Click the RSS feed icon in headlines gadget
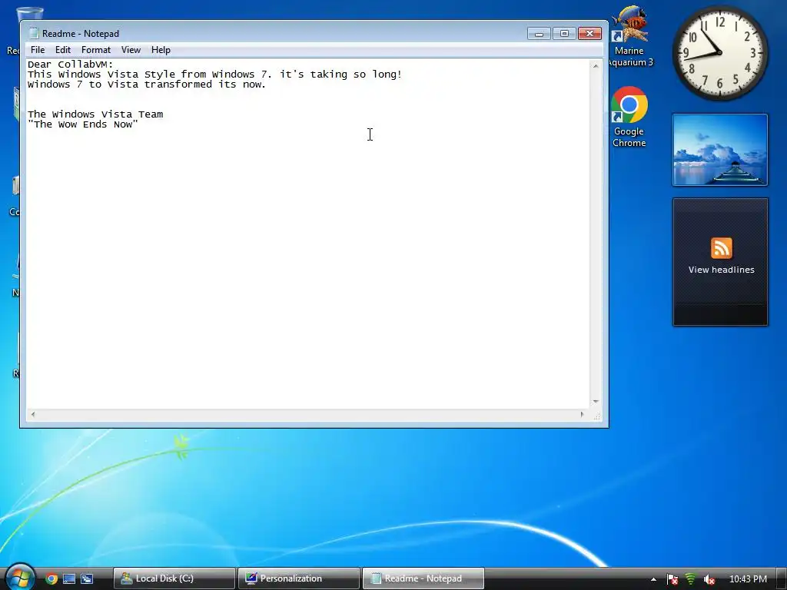Screen dimensions: 787x590 click(721, 248)
